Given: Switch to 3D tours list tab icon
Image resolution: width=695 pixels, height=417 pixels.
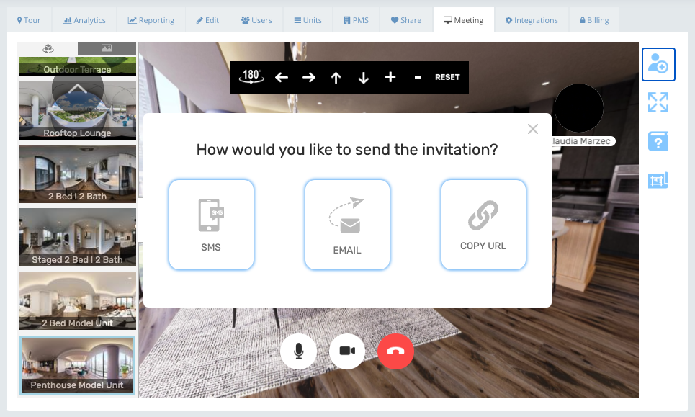Looking at the screenshot, I should click(x=48, y=49).
